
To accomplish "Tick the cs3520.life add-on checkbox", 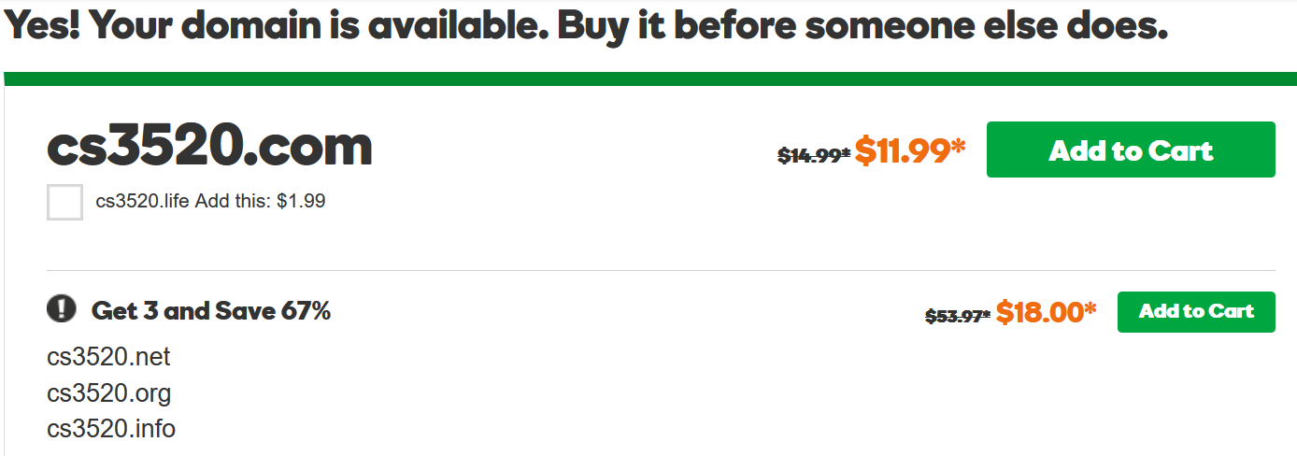I will 64,202.
